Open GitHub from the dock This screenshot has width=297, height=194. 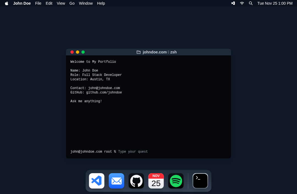(x=136, y=181)
